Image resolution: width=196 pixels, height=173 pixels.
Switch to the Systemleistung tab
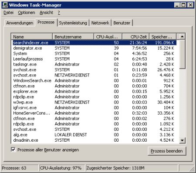tap(73, 23)
